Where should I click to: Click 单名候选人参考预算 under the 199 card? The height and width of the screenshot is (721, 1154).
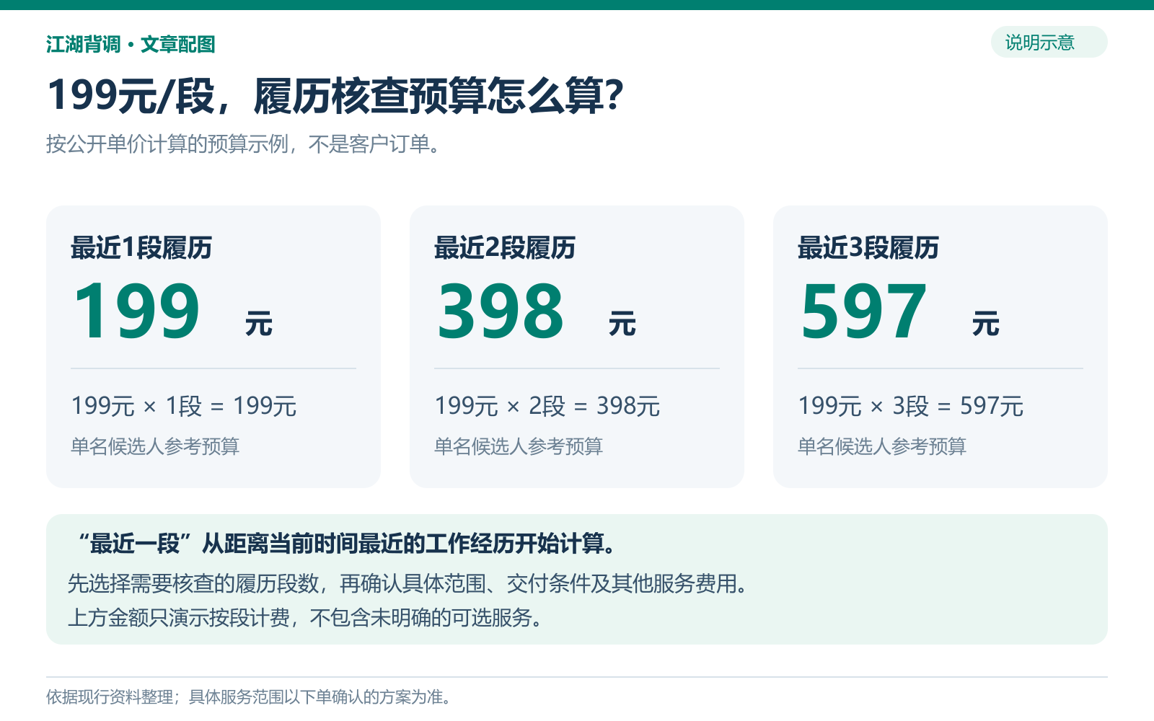(x=155, y=447)
